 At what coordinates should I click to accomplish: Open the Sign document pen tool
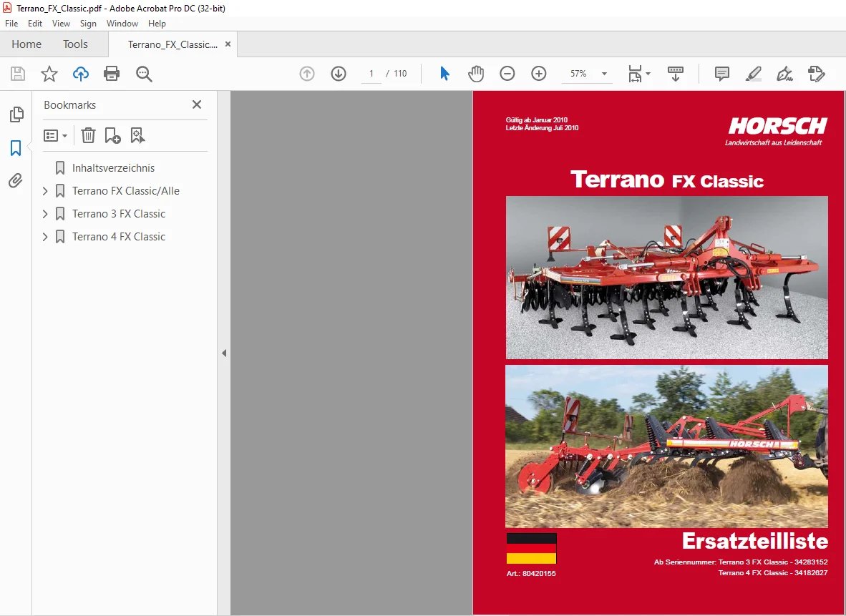pos(784,74)
